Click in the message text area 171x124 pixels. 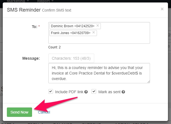click(x=99, y=73)
